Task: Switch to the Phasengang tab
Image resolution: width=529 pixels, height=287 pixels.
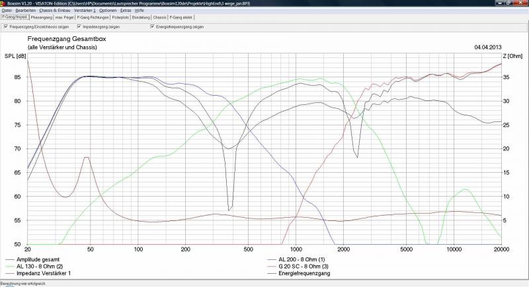Action: tap(42, 17)
